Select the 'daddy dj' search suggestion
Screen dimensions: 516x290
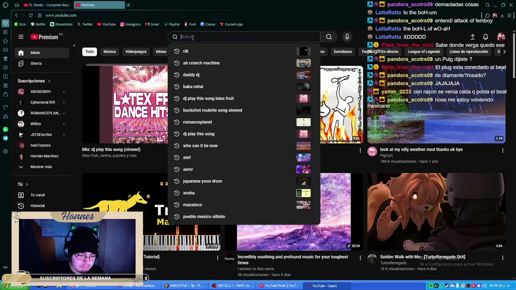point(243,75)
